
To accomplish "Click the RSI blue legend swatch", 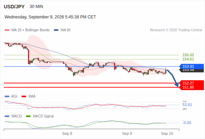I will point(7,97).
